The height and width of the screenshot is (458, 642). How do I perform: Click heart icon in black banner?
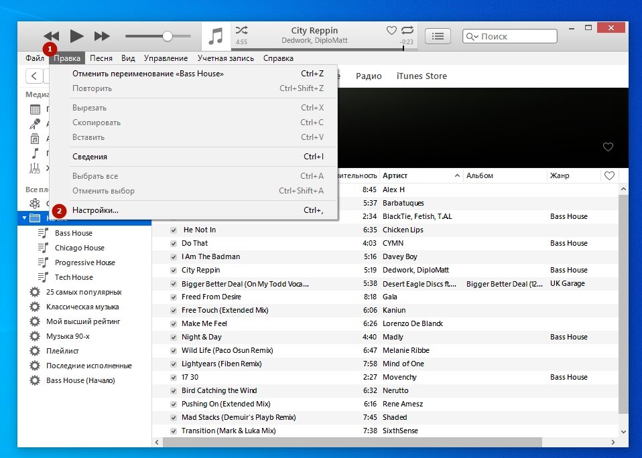pos(608,147)
